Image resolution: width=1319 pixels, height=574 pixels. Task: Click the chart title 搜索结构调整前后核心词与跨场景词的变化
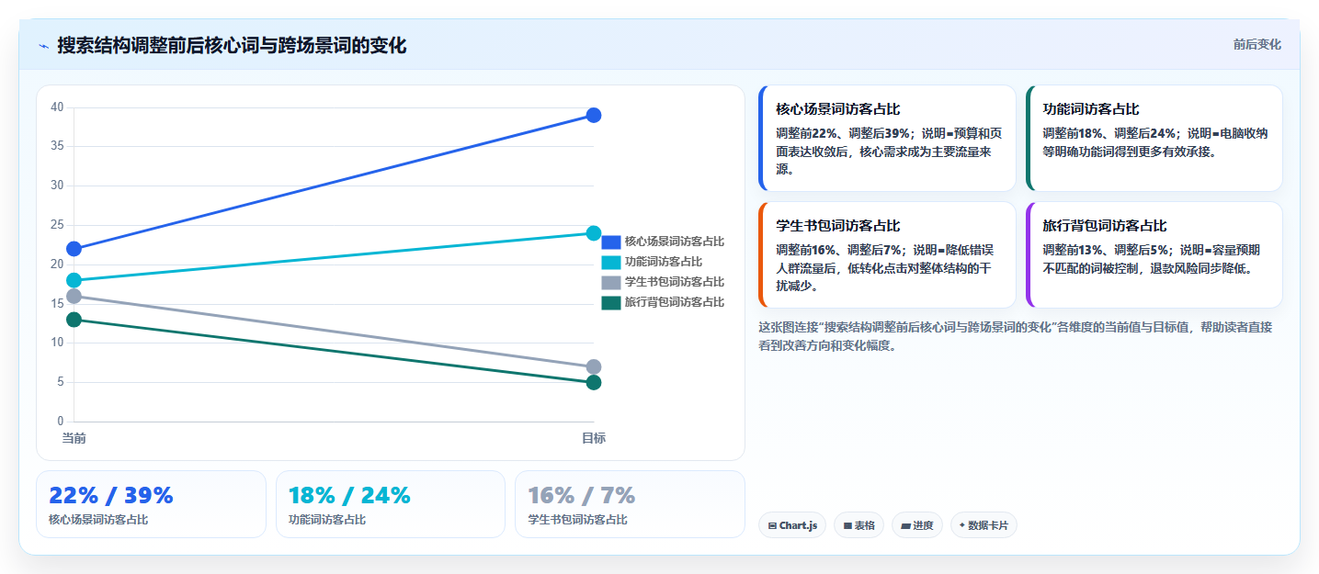(x=232, y=46)
